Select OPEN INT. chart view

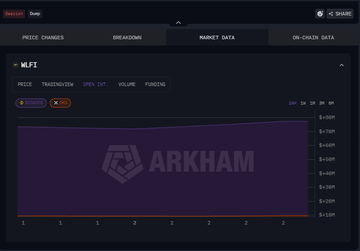point(96,84)
